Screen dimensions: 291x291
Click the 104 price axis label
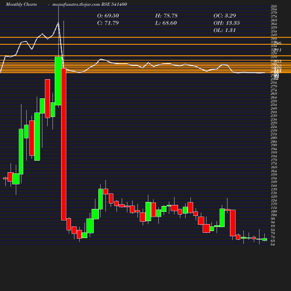pos(274,215)
